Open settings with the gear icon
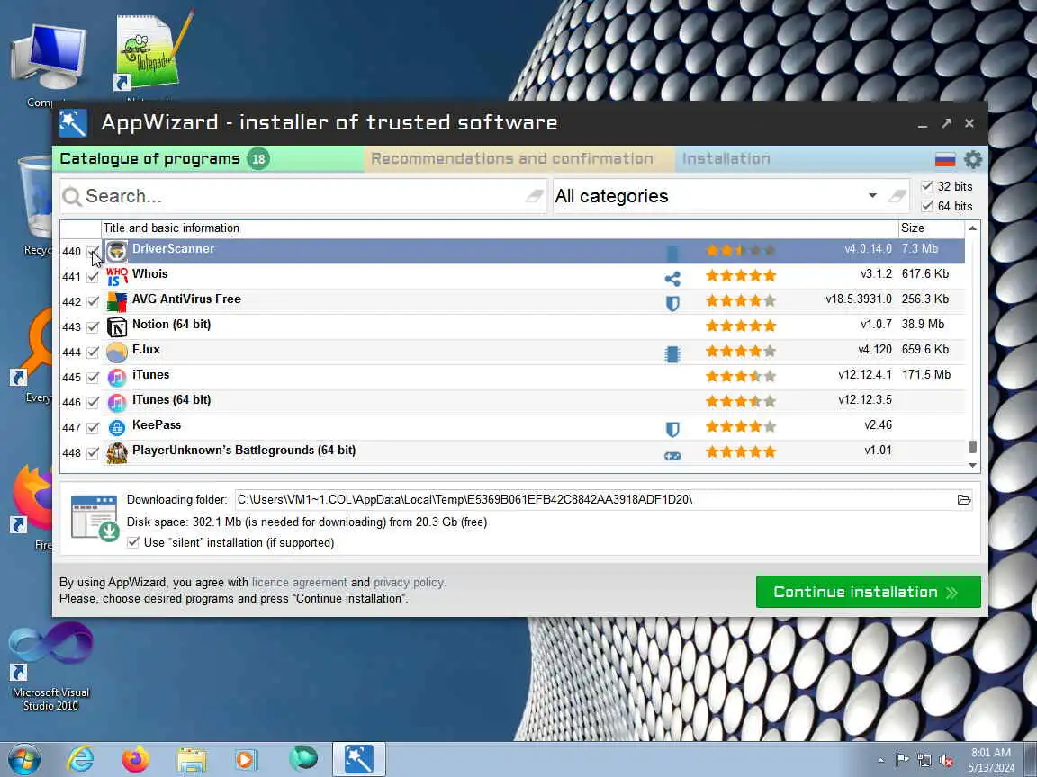 973,159
